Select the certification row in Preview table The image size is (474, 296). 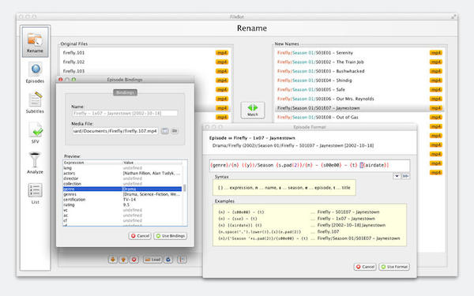pos(122,200)
